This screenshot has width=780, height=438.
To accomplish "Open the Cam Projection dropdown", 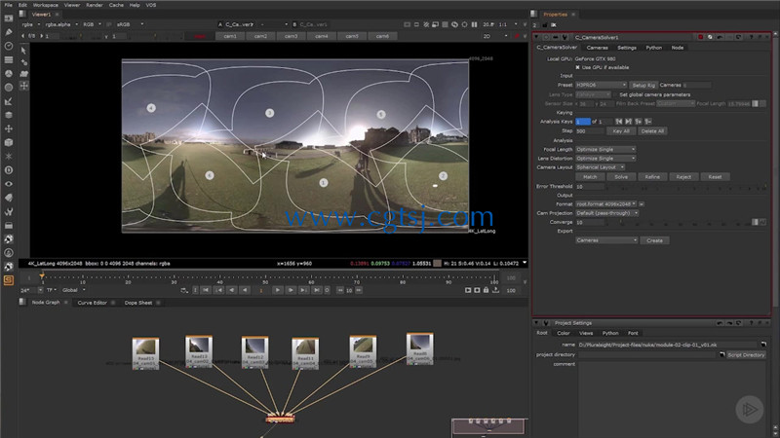I will 606,213.
